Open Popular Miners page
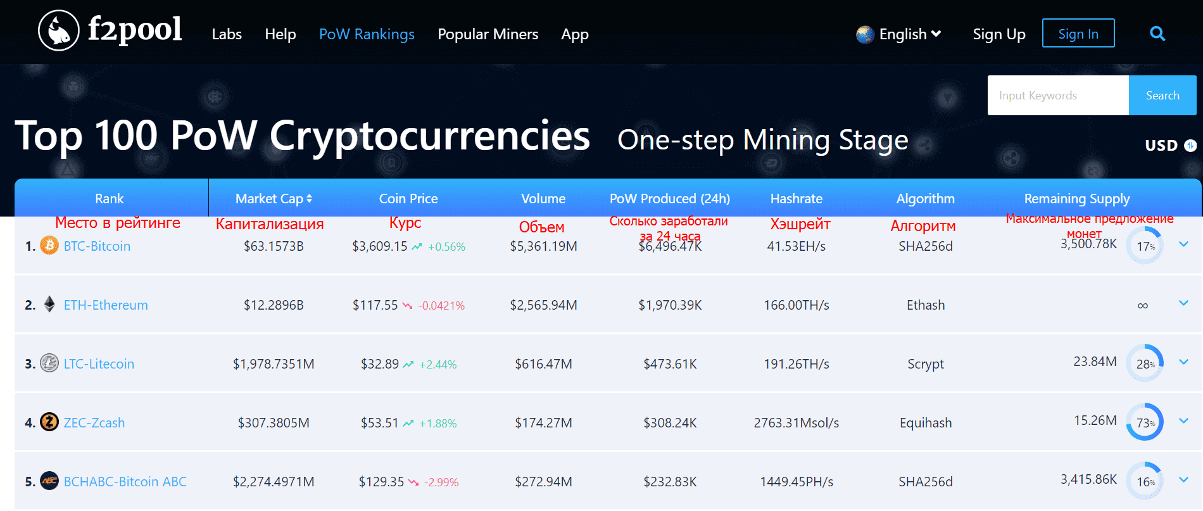The height and width of the screenshot is (511, 1203). [x=488, y=34]
